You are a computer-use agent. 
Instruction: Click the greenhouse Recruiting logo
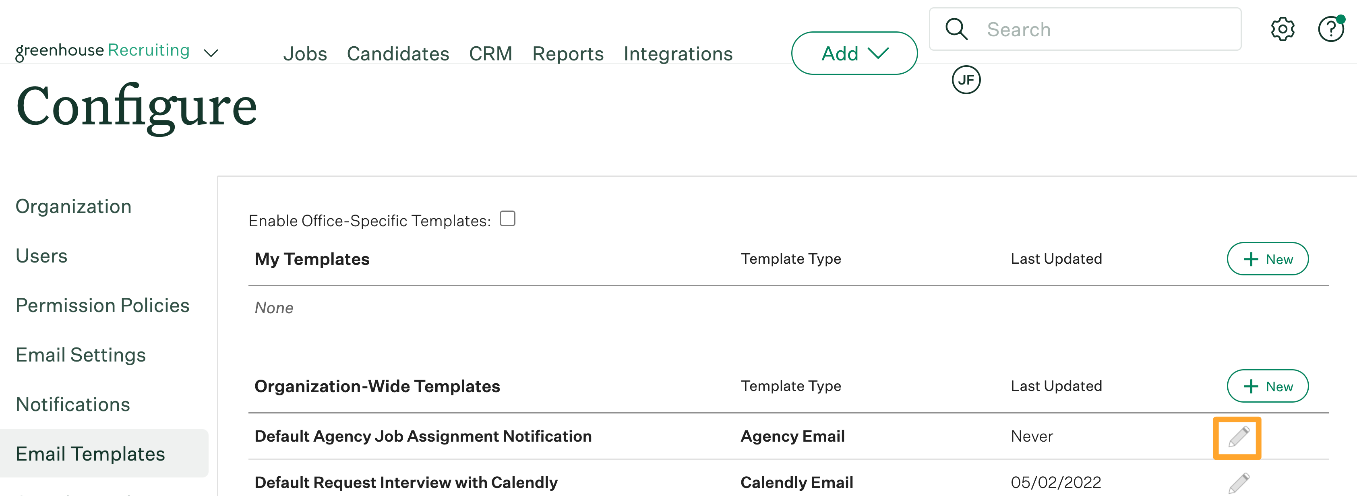[103, 50]
